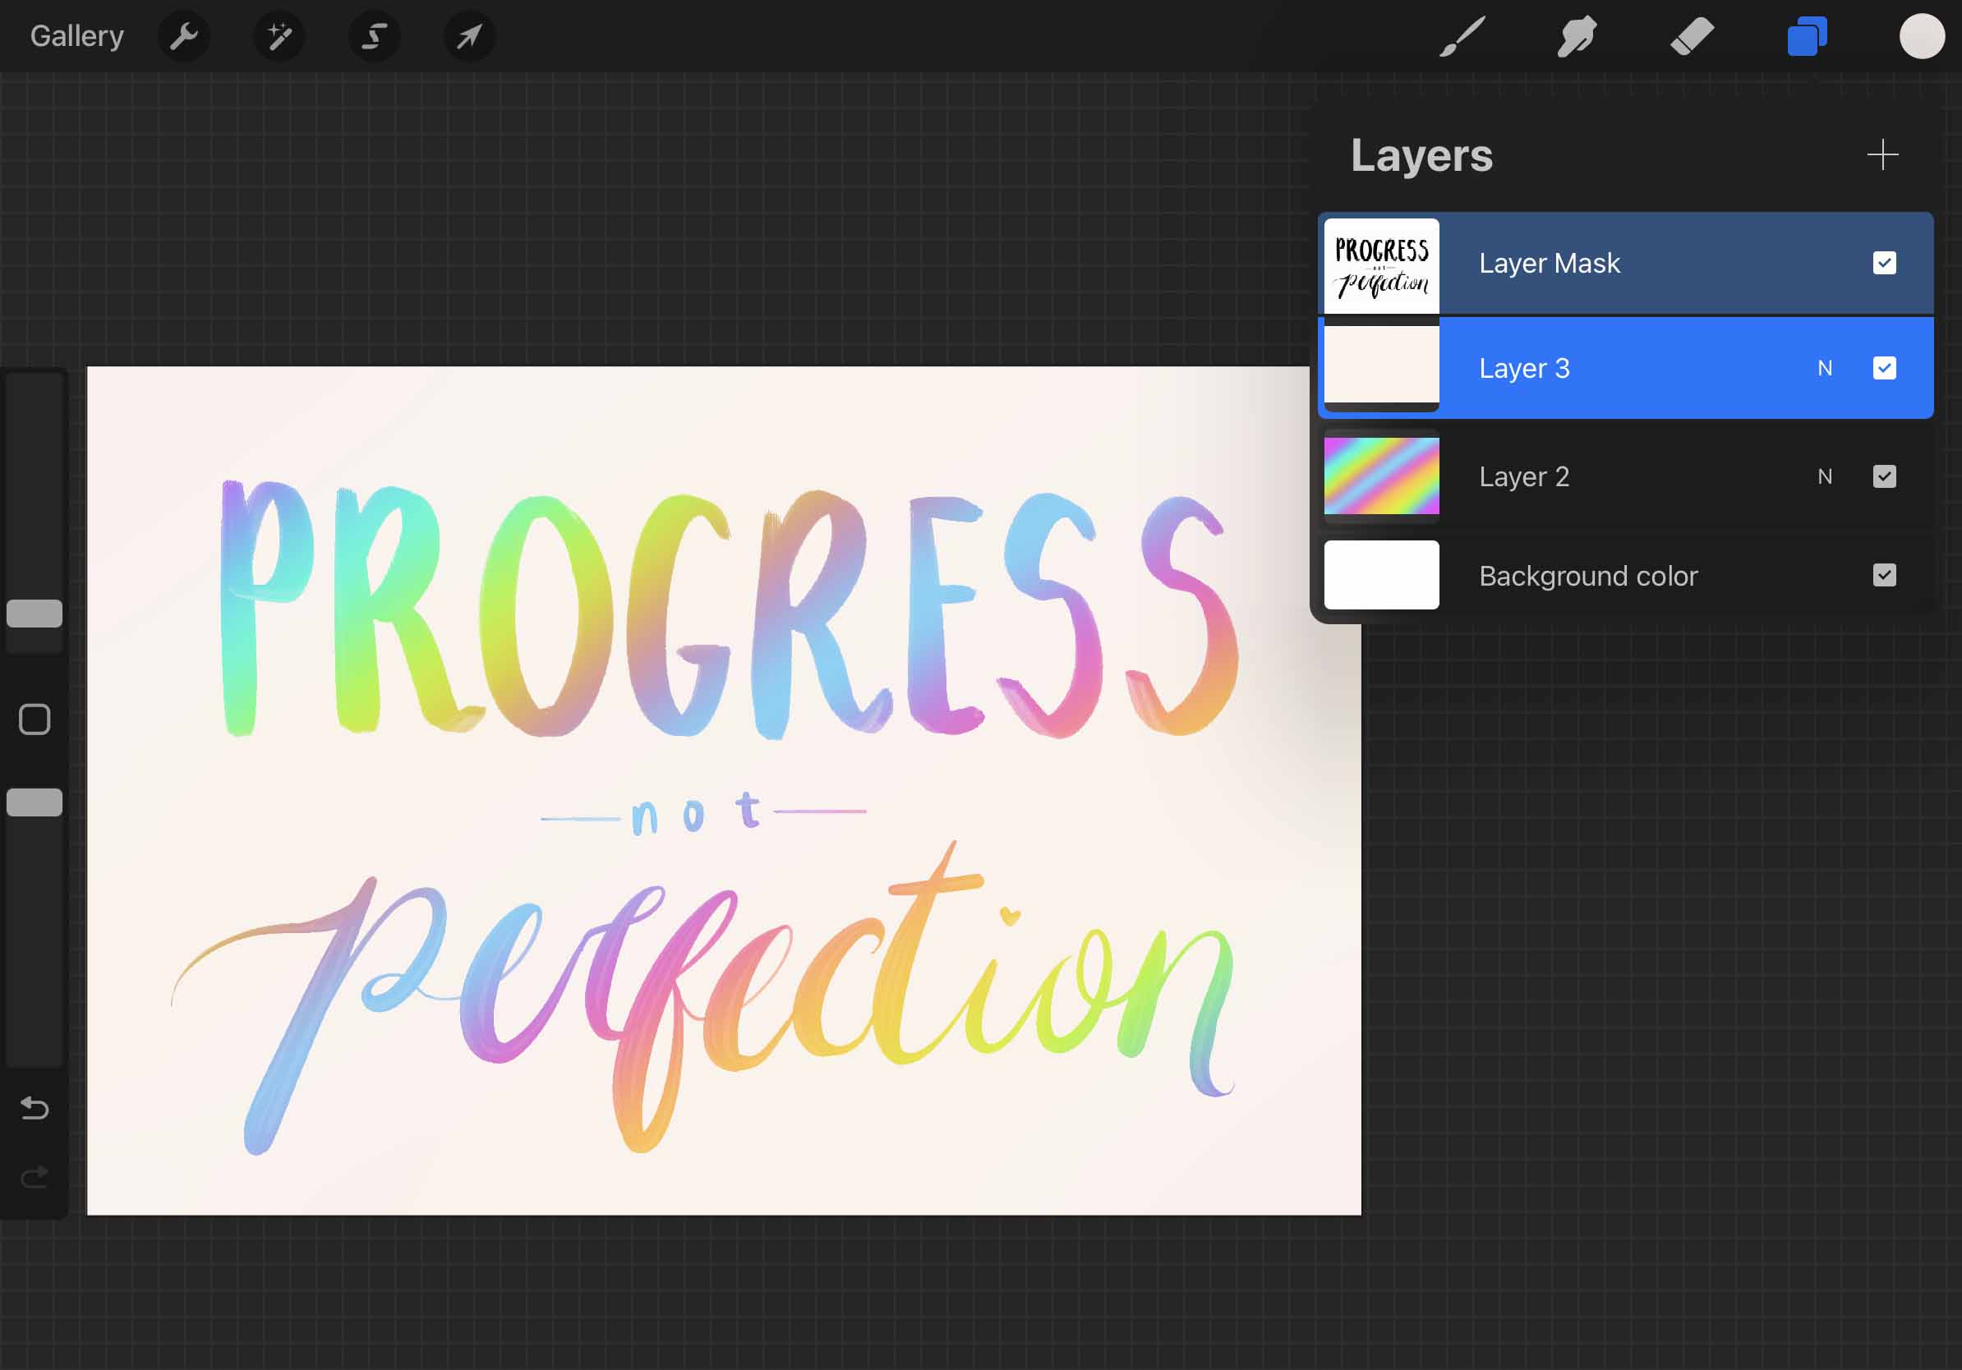This screenshot has width=1962, height=1370.
Task: Hide the Background color layer checkbox
Action: coord(1884,576)
